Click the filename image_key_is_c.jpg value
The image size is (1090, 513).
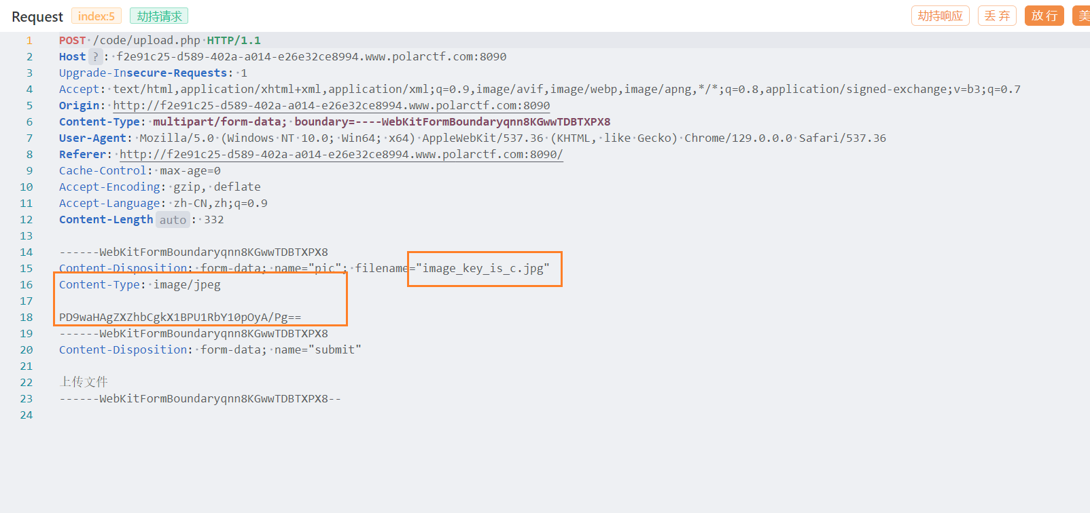point(483,269)
